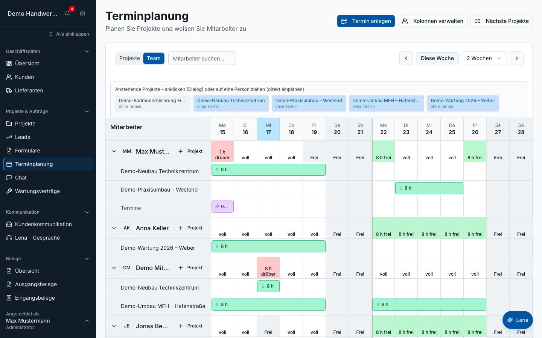Open settings gear icon in sidebar header
This screenshot has width=542, height=338.
[x=82, y=14]
